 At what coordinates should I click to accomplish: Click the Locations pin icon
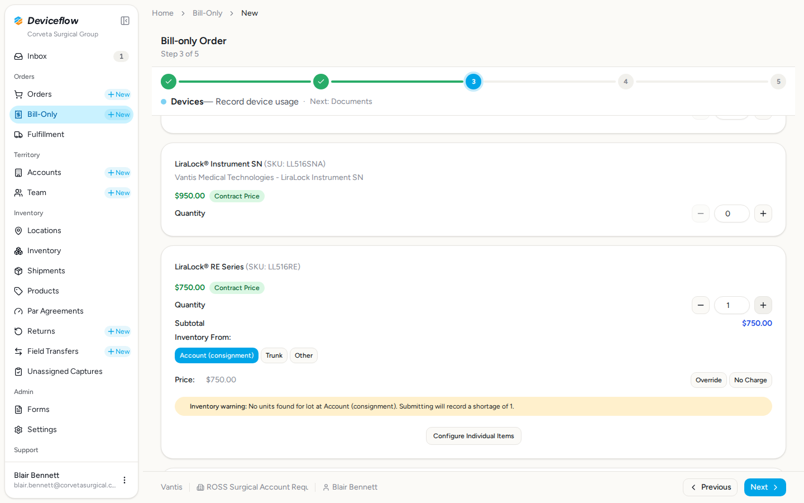click(x=18, y=231)
